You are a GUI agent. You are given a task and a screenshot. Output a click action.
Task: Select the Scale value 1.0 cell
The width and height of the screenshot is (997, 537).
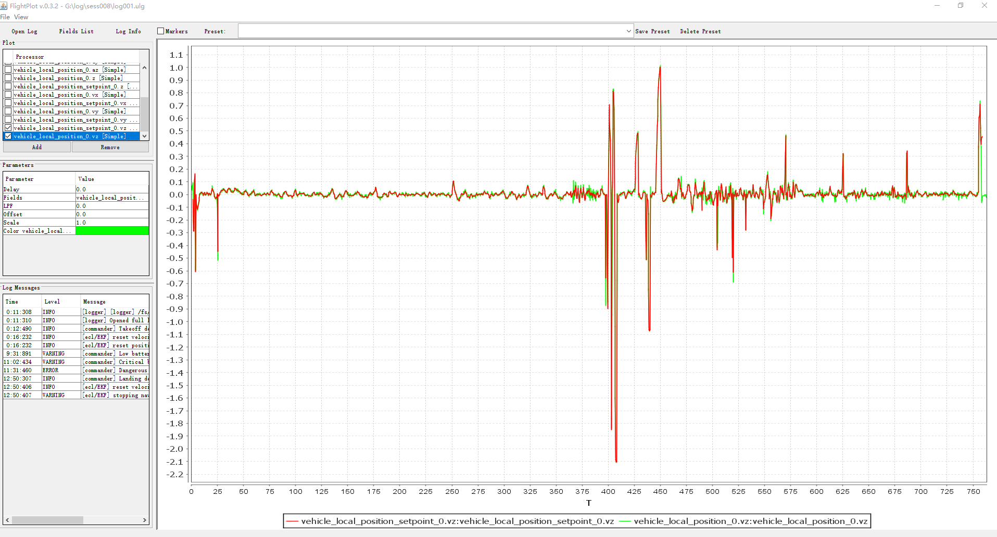tap(112, 222)
